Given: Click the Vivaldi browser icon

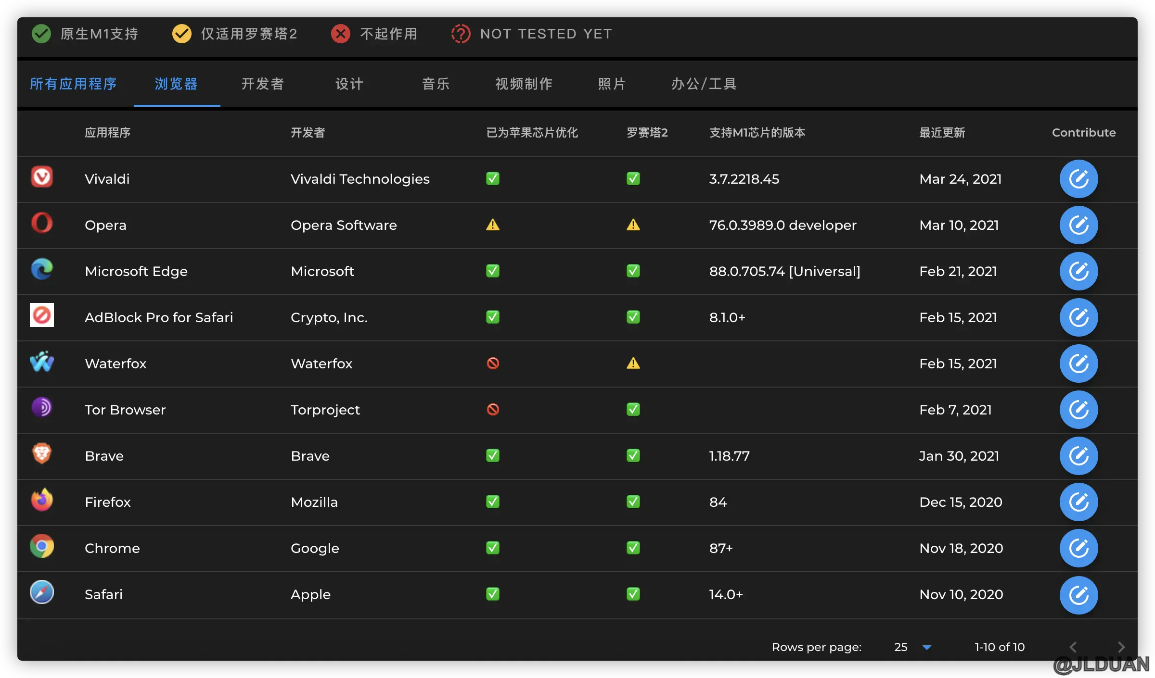Looking at the screenshot, I should [42, 177].
